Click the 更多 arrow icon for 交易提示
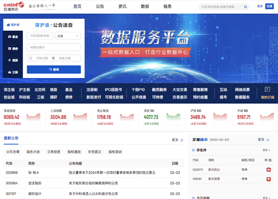Screen dimensions: 278x199 (x=268, y=140)
